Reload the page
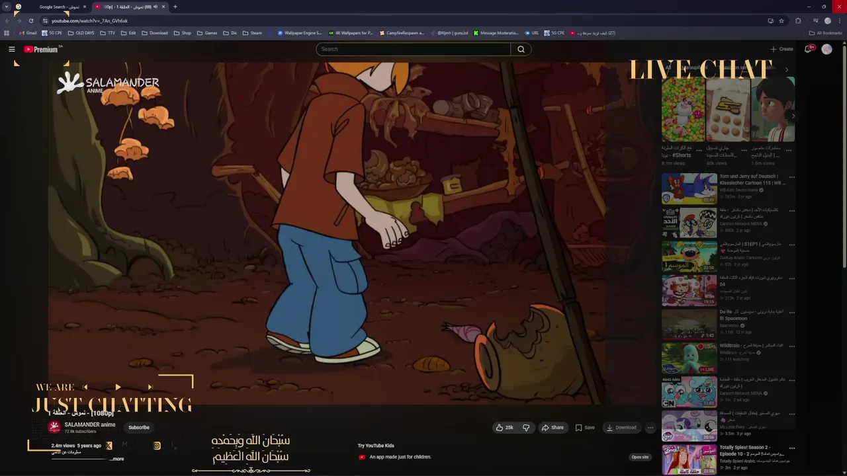This screenshot has width=847, height=476. (30, 20)
